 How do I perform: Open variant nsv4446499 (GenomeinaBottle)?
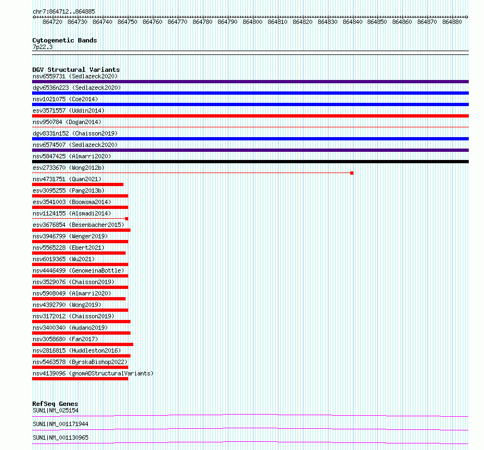pyautogui.click(x=78, y=270)
